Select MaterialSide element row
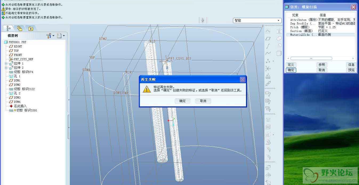Image resolution: width=359 pixels, height=185 pixels. click(321, 35)
